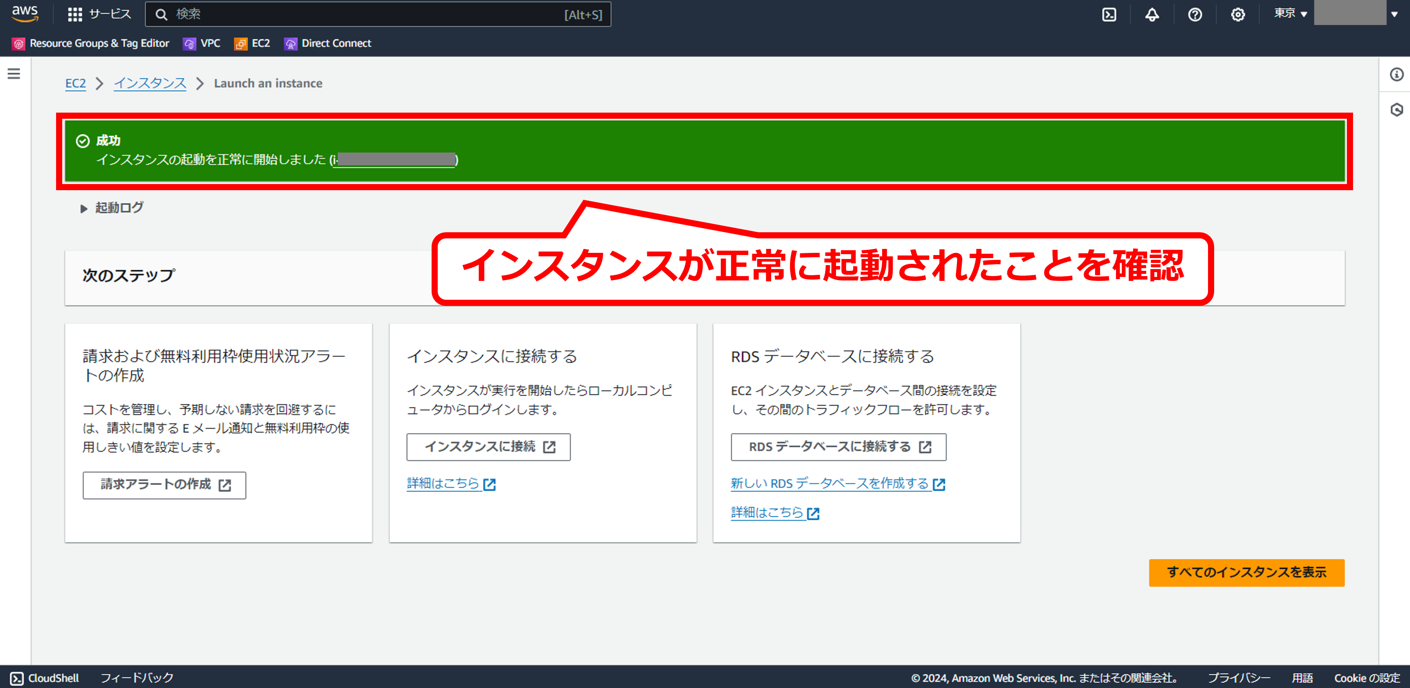Open CloudShell icon in top navigation bar
The image size is (1410, 688).
click(x=1109, y=15)
